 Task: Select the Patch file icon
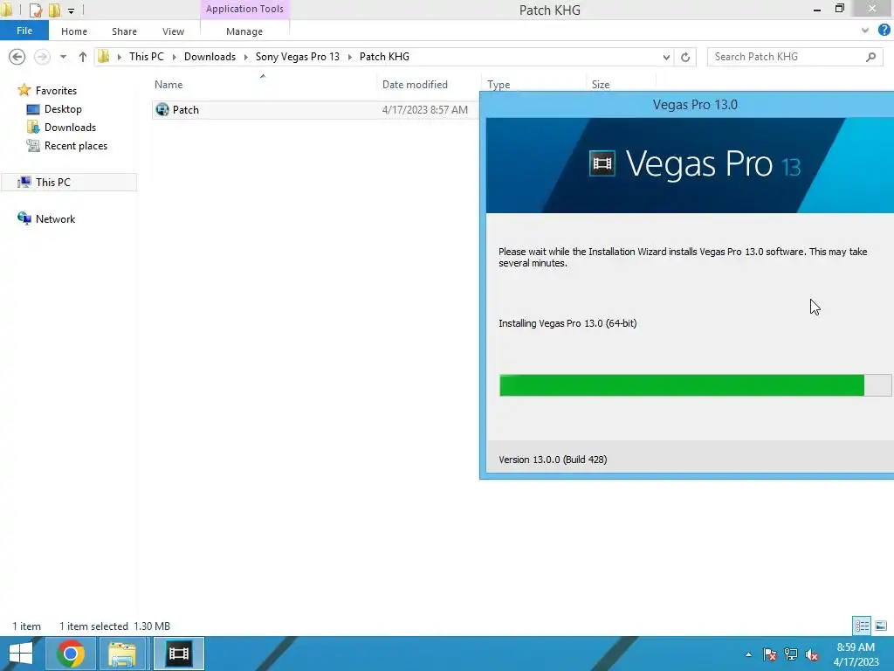point(162,109)
